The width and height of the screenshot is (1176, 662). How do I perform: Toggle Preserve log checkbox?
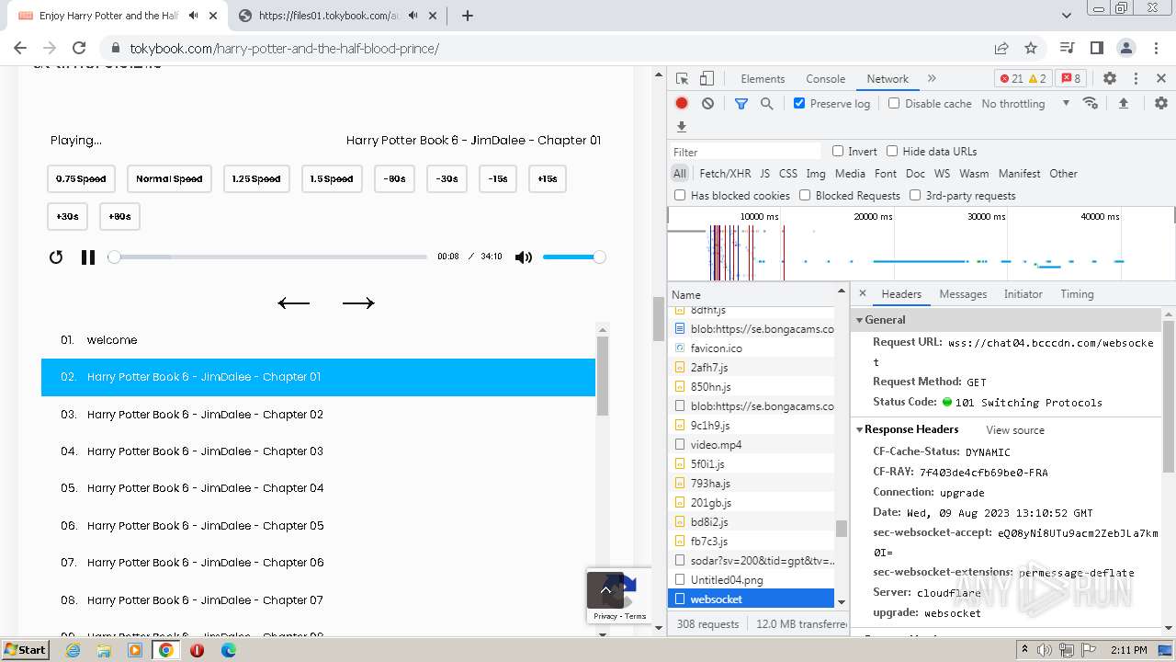(x=799, y=103)
